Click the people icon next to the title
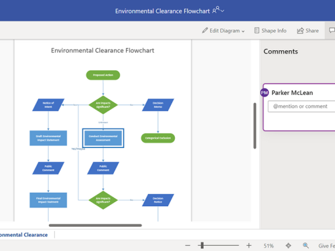This screenshot has height=251, width=335. click(216, 10)
